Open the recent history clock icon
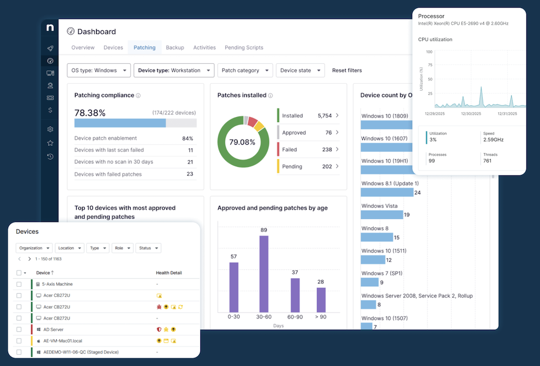Screen dimensions: 540x366 50,157
